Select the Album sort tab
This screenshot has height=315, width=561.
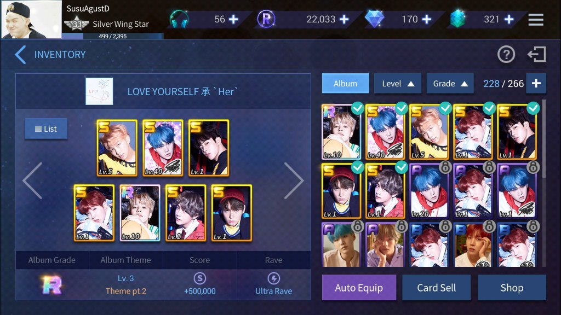(345, 84)
